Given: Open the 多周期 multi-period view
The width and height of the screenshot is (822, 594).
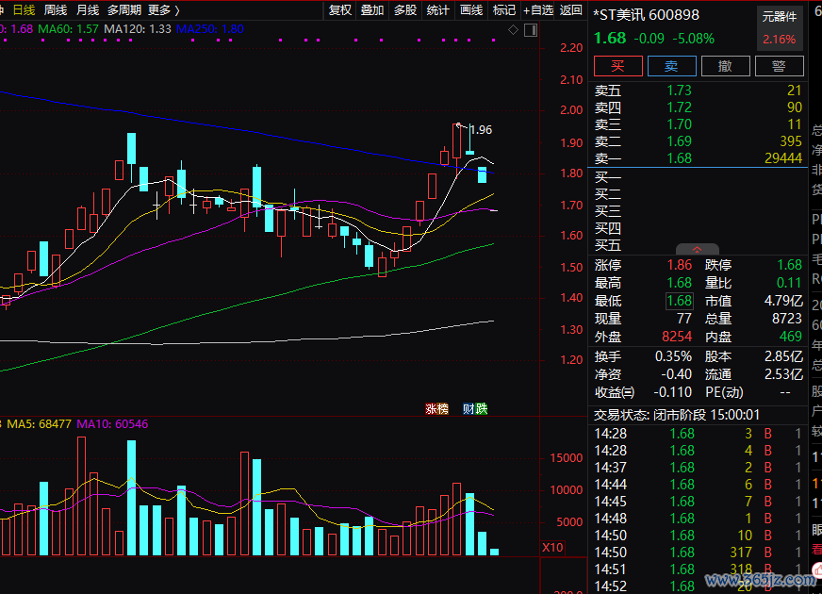Looking at the screenshot, I should (x=124, y=10).
